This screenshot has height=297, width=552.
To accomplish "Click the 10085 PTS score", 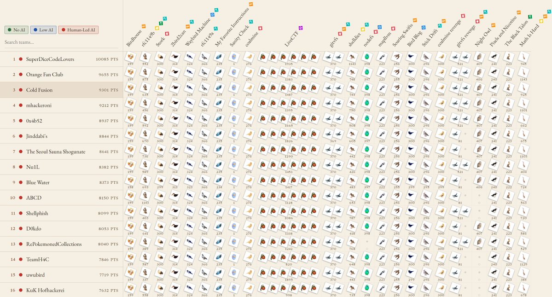I will pos(107,59).
